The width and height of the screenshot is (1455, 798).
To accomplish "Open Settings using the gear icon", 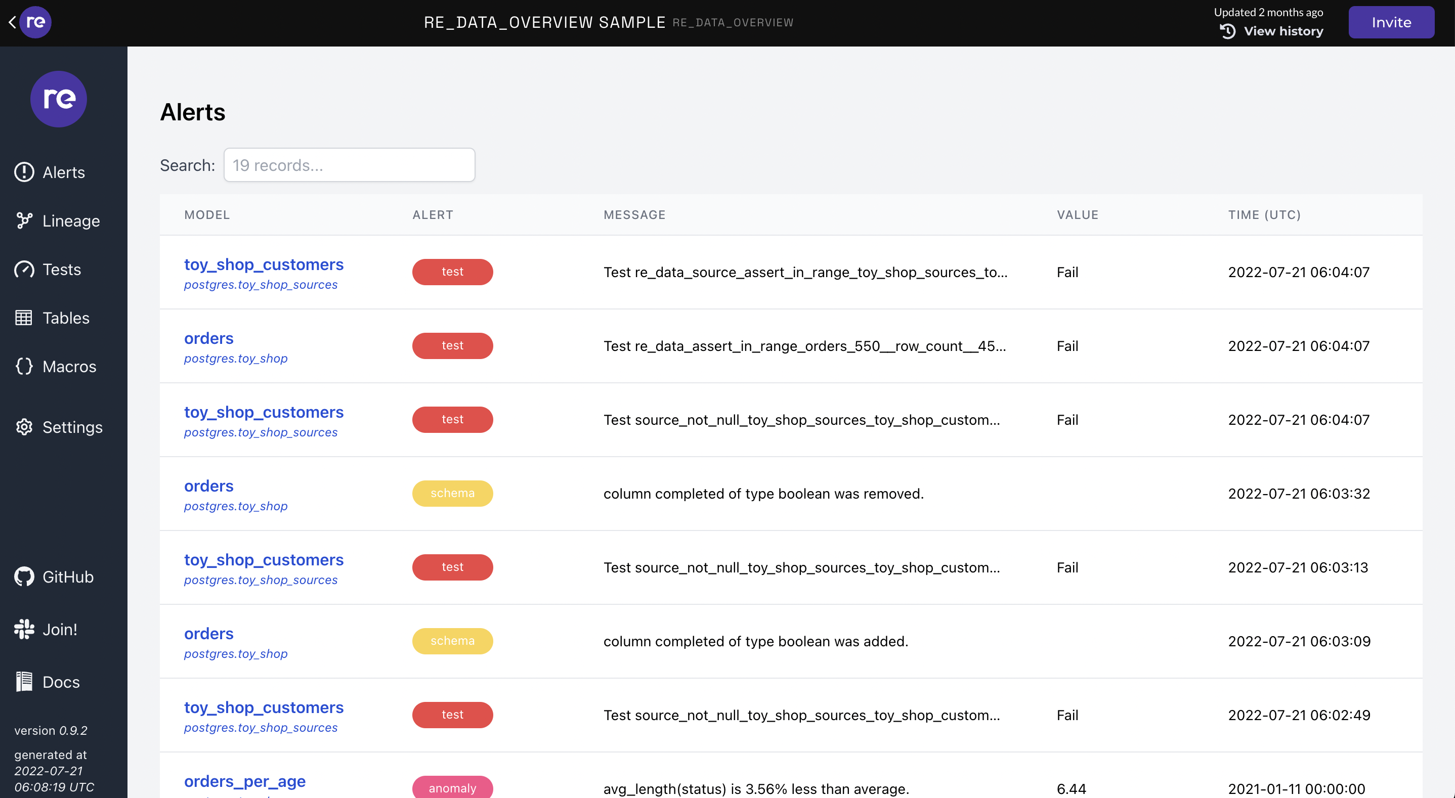I will tap(24, 427).
